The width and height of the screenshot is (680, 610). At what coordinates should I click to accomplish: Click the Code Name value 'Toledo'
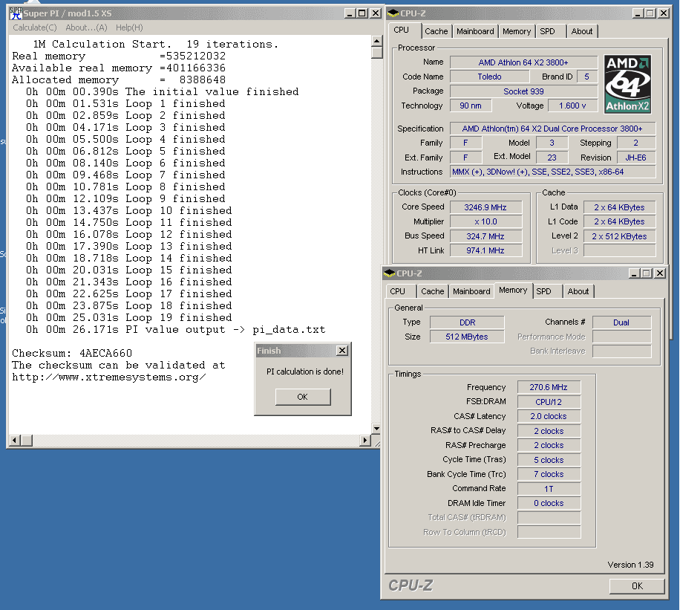(x=489, y=77)
